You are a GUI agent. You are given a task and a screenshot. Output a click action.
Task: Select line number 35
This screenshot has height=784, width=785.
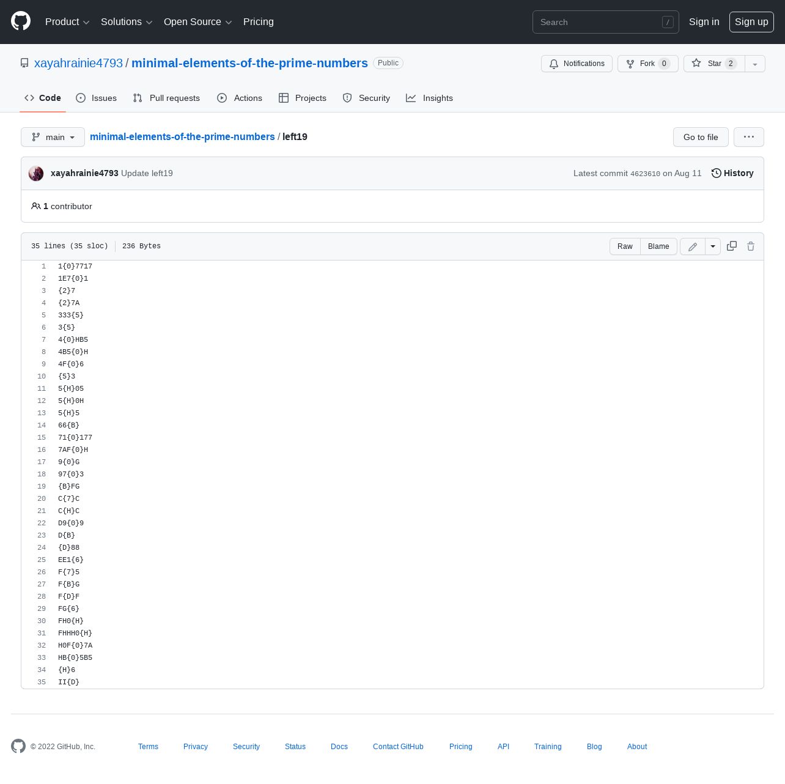click(42, 682)
